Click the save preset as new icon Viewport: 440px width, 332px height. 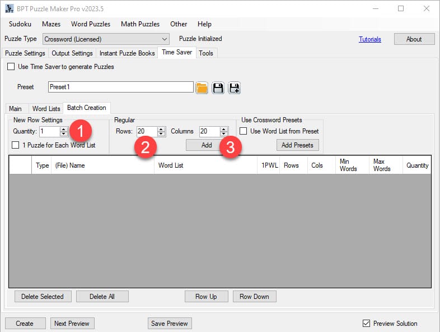235,87
